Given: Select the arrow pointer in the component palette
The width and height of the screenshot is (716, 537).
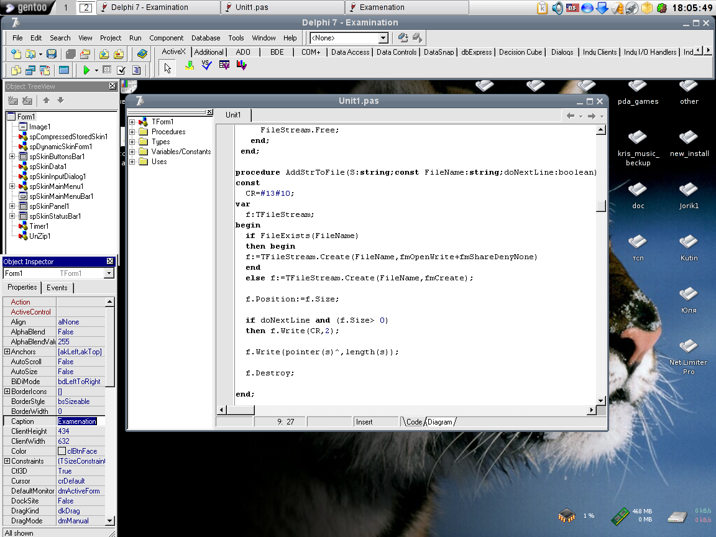Looking at the screenshot, I should pos(168,68).
